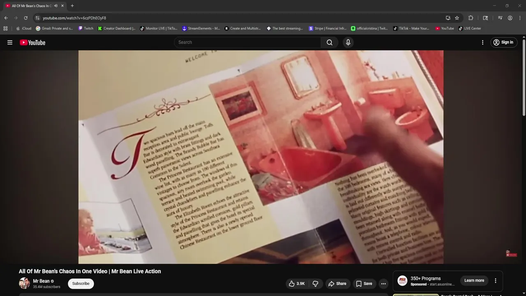Open the Chrome extensions menu
The width and height of the screenshot is (526, 296).
471,18
